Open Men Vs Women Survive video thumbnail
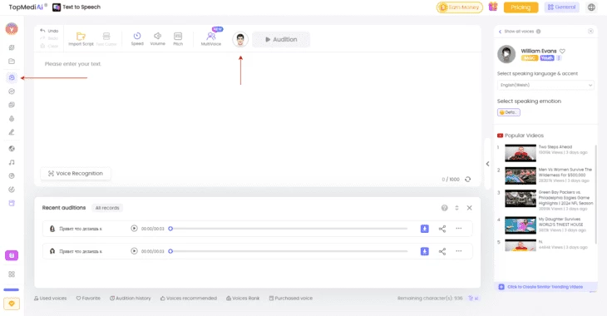The width and height of the screenshot is (607, 316). click(x=521, y=175)
